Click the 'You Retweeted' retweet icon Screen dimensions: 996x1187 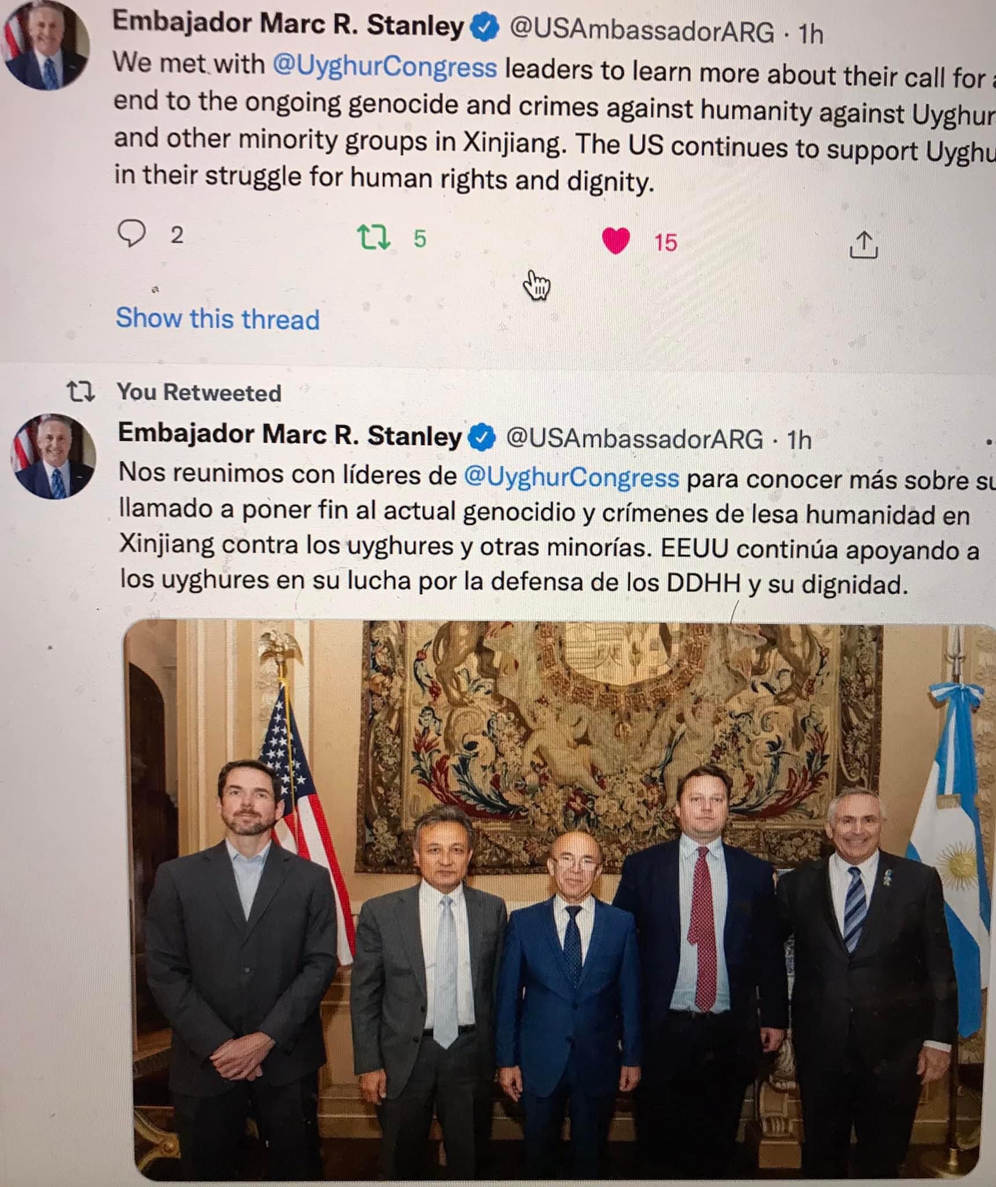80,391
